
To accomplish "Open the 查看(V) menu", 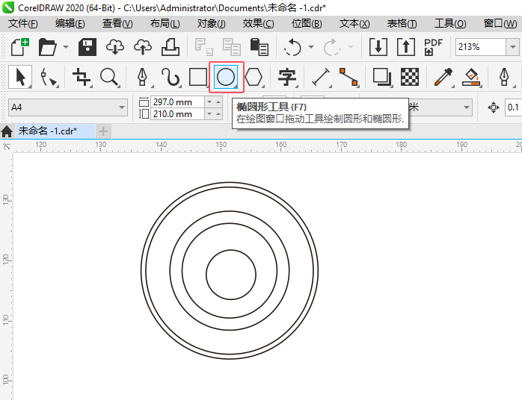I will [x=117, y=24].
